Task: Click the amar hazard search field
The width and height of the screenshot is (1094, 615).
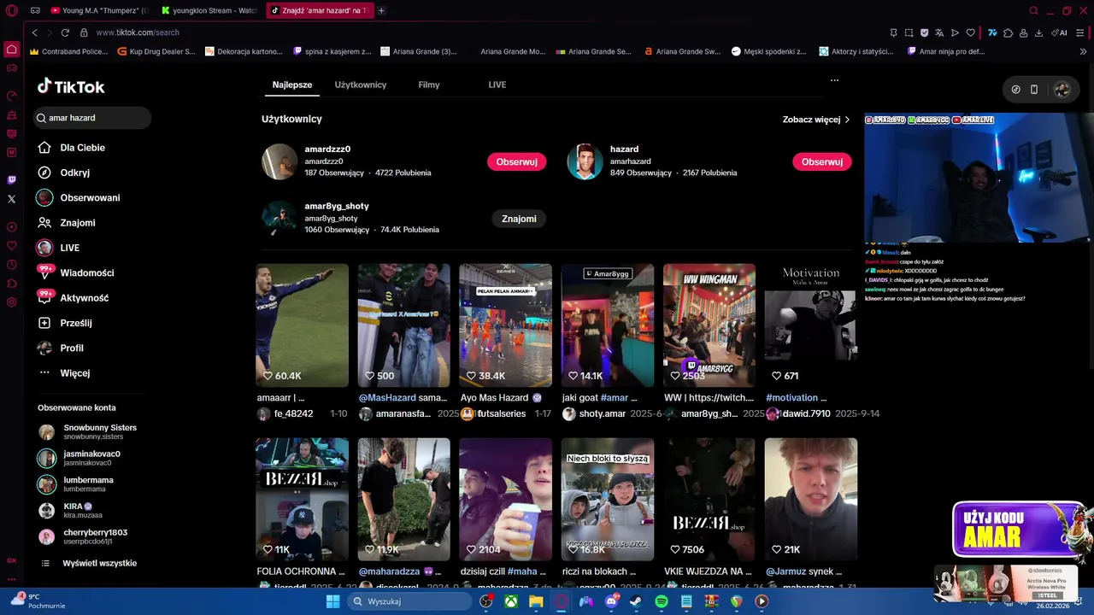Action: point(92,118)
